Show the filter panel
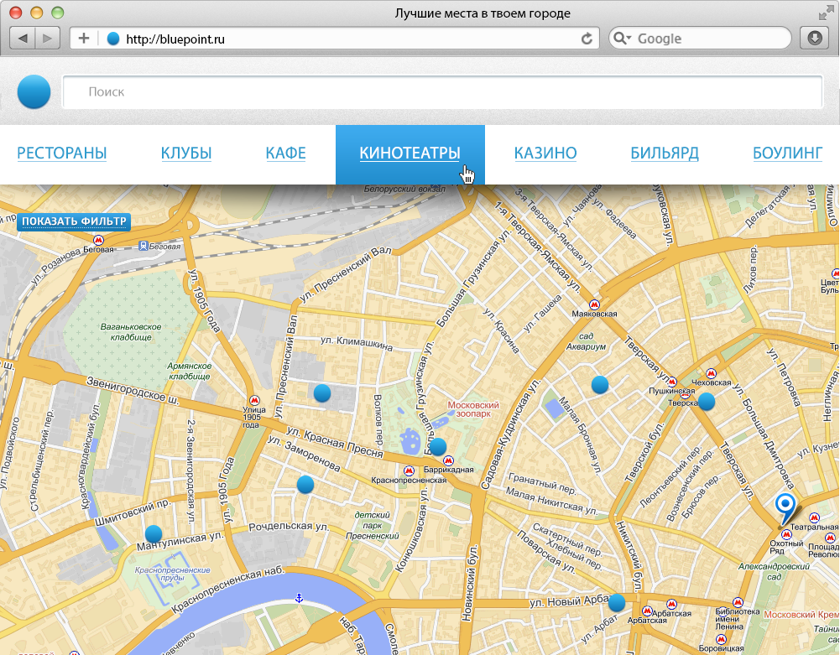This screenshot has height=655, width=840. click(x=75, y=221)
